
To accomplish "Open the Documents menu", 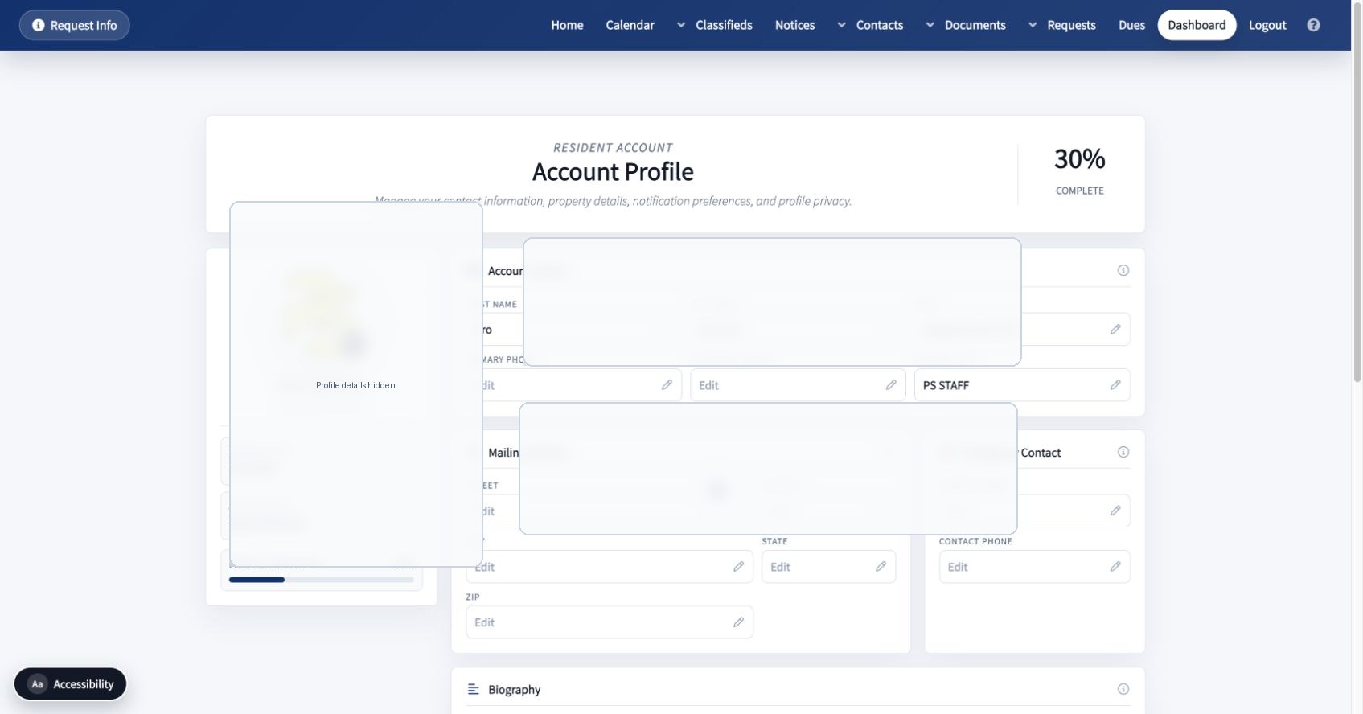I will click(x=975, y=25).
